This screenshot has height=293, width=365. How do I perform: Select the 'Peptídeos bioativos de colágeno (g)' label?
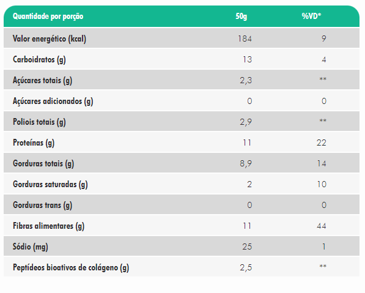(71, 267)
